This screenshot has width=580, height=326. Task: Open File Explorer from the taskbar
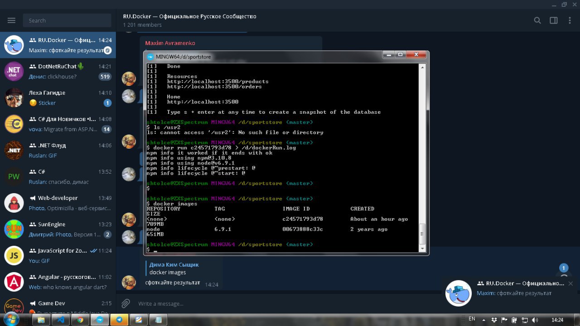coord(41,319)
